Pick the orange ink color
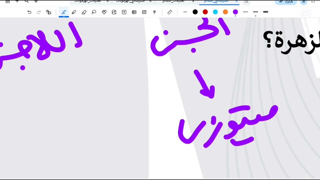320x180 pixels. point(225,12)
